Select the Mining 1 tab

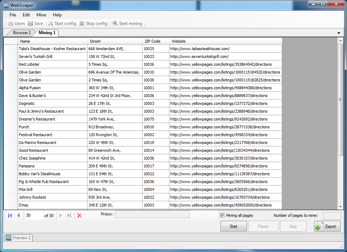click(47, 33)
